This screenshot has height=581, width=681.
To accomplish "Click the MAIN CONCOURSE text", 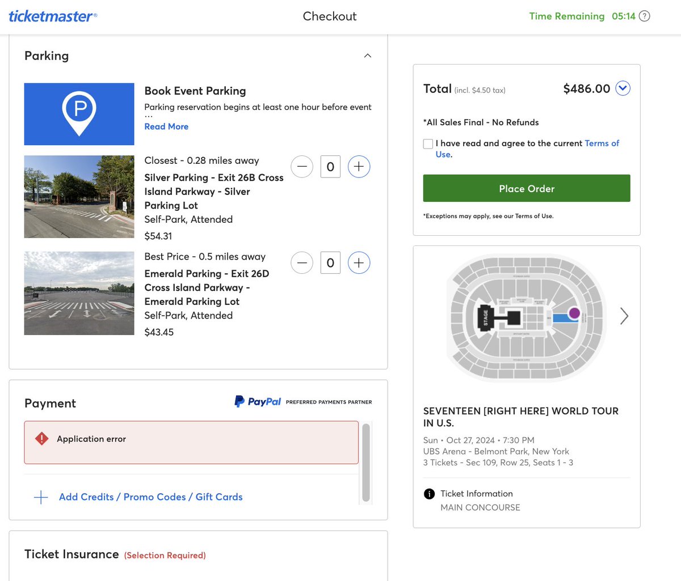I will click(x=481, y=507).
